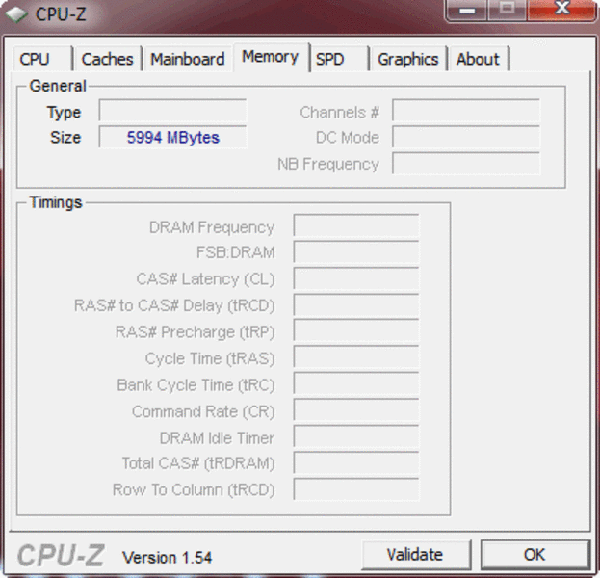
Task: Switch to the Graphics tab
Action: coord(408,59)
